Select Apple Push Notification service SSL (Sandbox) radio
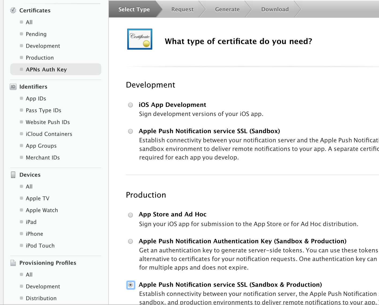379x305 pixels. [131, 131]
